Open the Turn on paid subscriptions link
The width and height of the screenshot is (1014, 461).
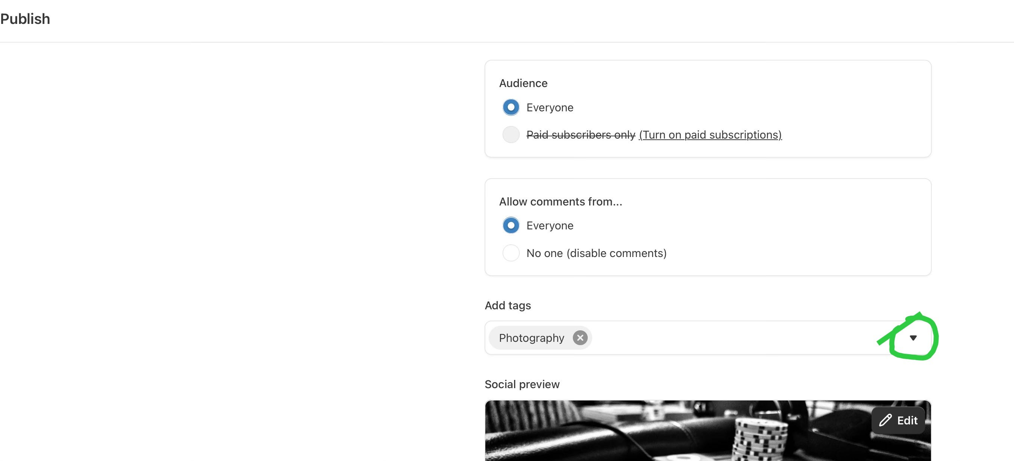710,134
